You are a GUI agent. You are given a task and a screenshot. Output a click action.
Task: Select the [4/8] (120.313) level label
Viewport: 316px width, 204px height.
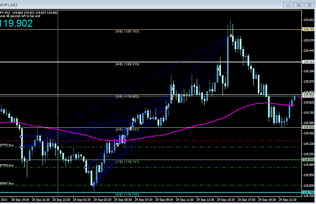[127, 64]
